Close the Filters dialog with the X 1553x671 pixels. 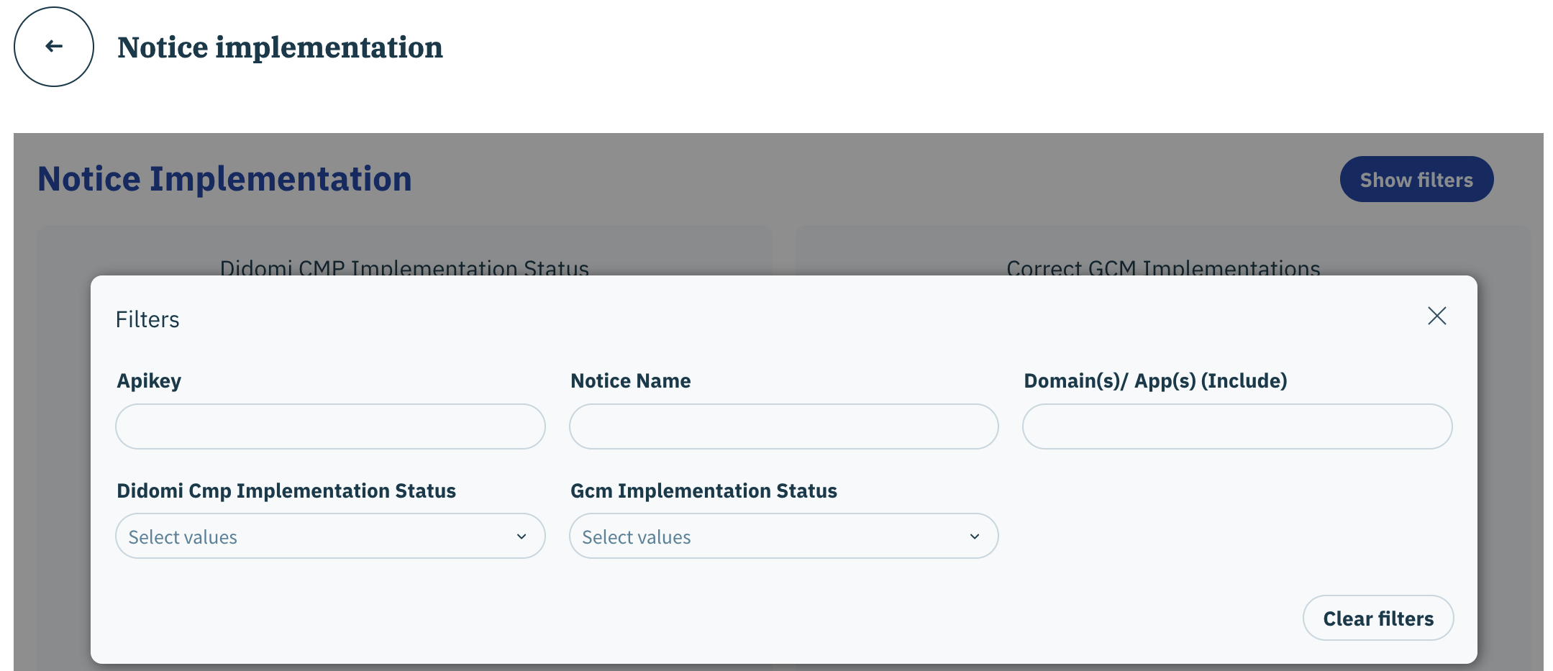(1436, 316)
